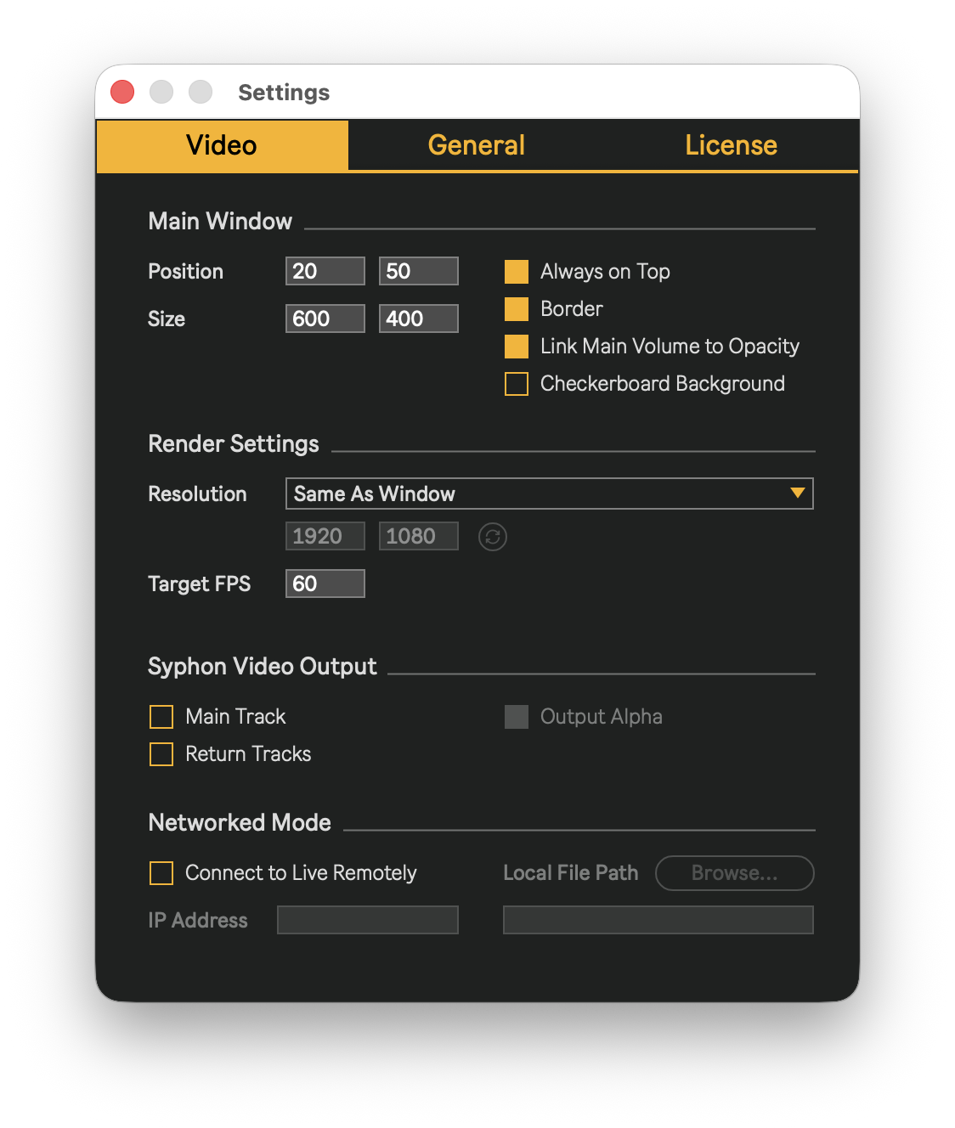Check the Return Tracks checkbox
Screen dimensions: 955x1128
coord(161,754)
